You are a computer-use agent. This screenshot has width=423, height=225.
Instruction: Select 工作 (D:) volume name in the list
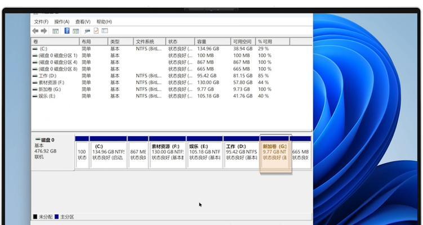coord(47,76)
